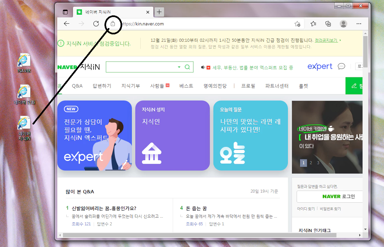Open question 돈 줍는 꿈
The width and height of the screenshot is (384, 247).
[196, 208]
